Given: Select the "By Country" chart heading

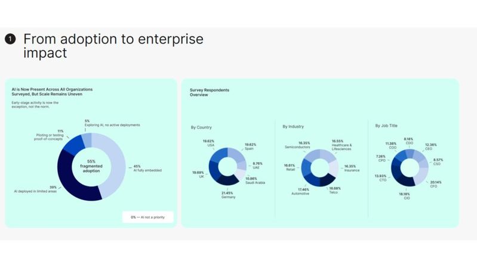Looking at the screenshot, I should [201, 127].
